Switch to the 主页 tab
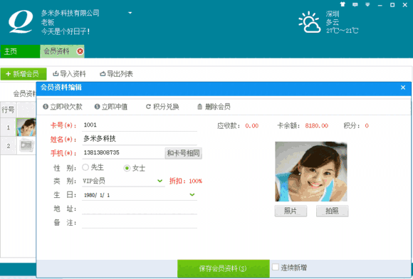413x279 pixels. [20, 51]
